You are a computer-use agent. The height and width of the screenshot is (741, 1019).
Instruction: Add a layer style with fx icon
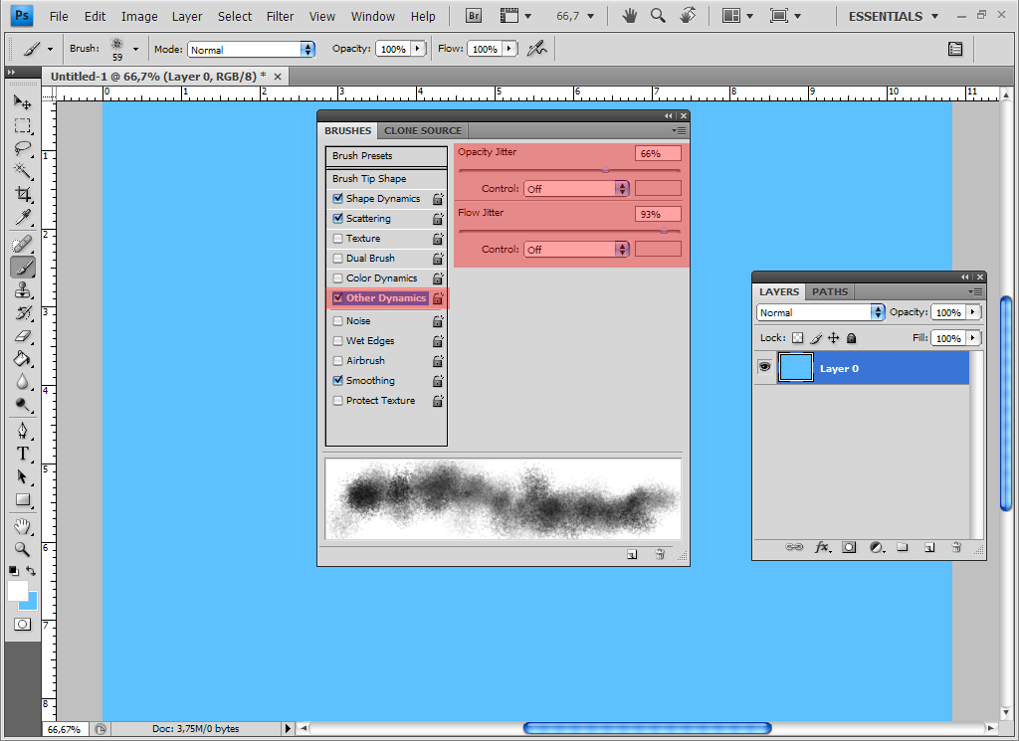click(x=822, y=547)
